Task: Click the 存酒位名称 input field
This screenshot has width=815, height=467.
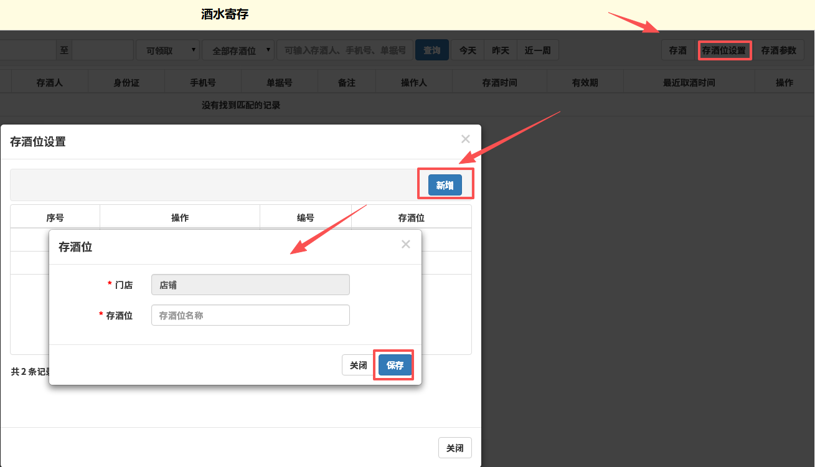Action: [x=250, y=315]
